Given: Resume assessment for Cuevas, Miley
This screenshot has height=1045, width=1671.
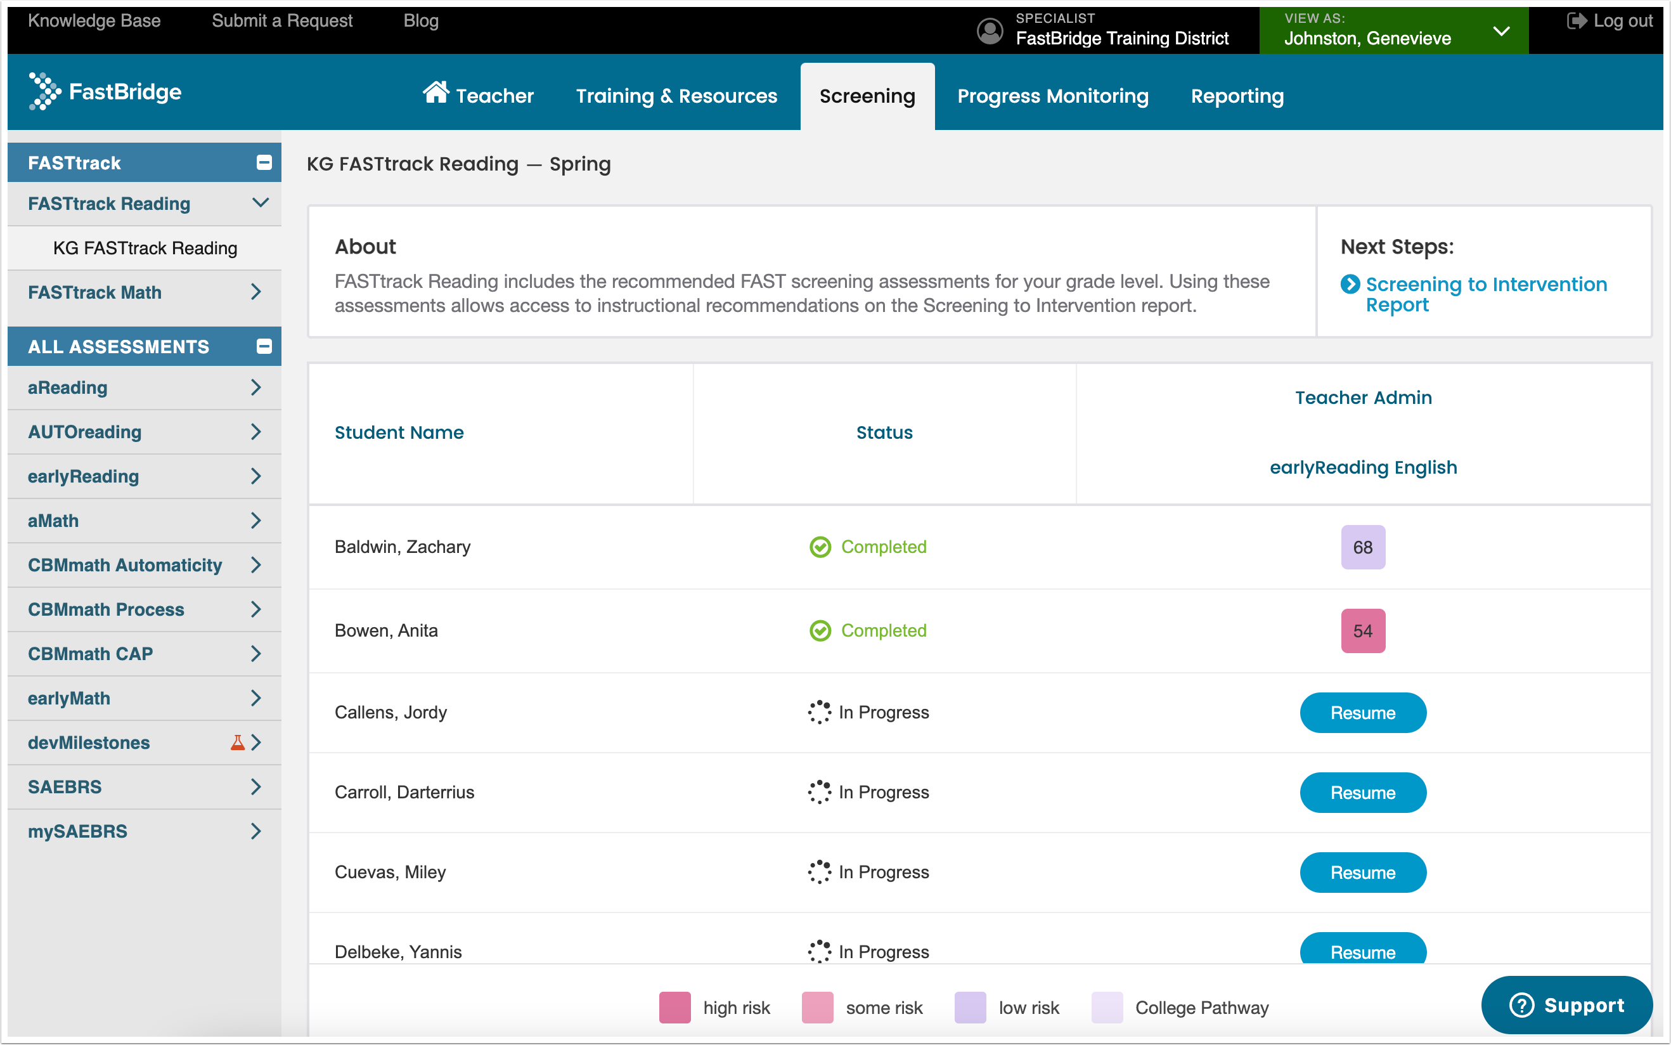Looking at the screenshot, I should (x=1362, y=873).
